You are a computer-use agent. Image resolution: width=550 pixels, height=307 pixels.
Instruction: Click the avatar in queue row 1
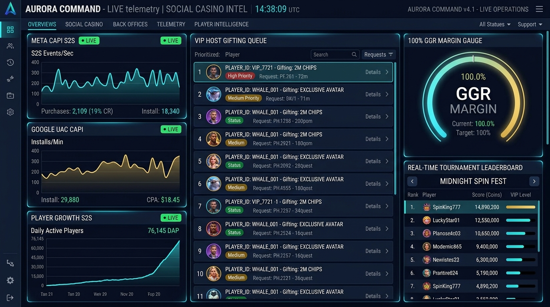(x=214, y=72)
